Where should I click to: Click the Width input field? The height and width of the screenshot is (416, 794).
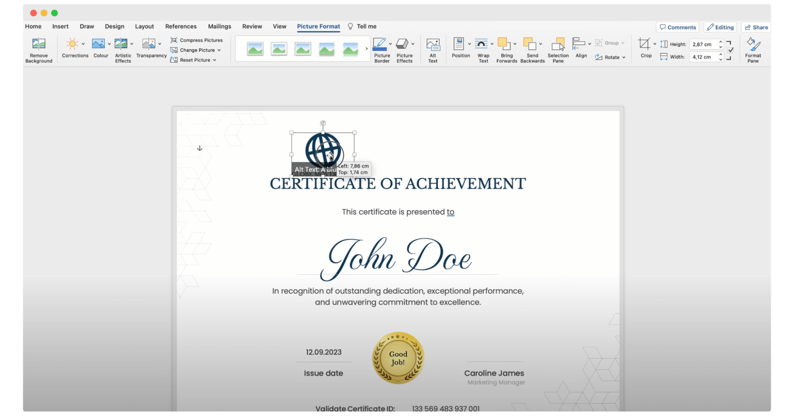point(703,57)
